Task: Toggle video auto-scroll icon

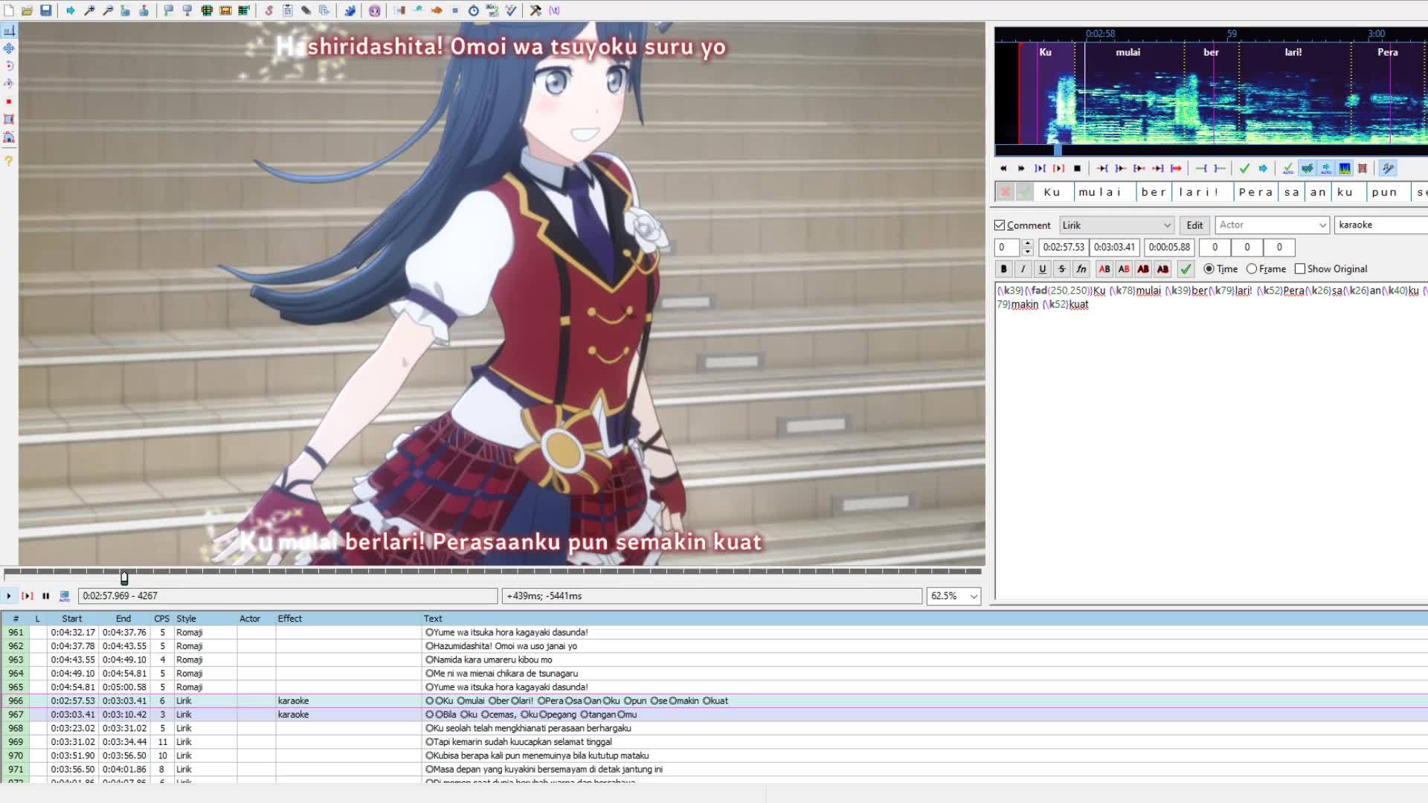Action: 65,596
